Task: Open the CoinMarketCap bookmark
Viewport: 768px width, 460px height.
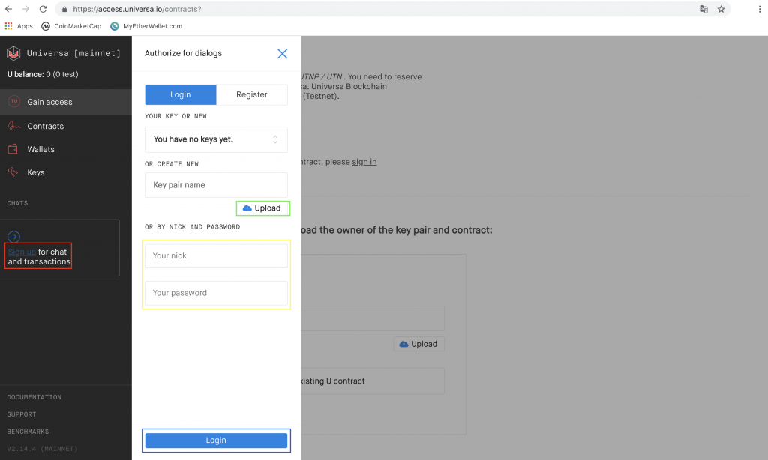Action: (71, 26)
